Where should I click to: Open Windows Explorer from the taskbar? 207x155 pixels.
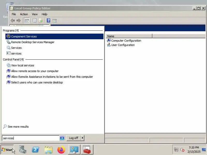pos(48,150)
